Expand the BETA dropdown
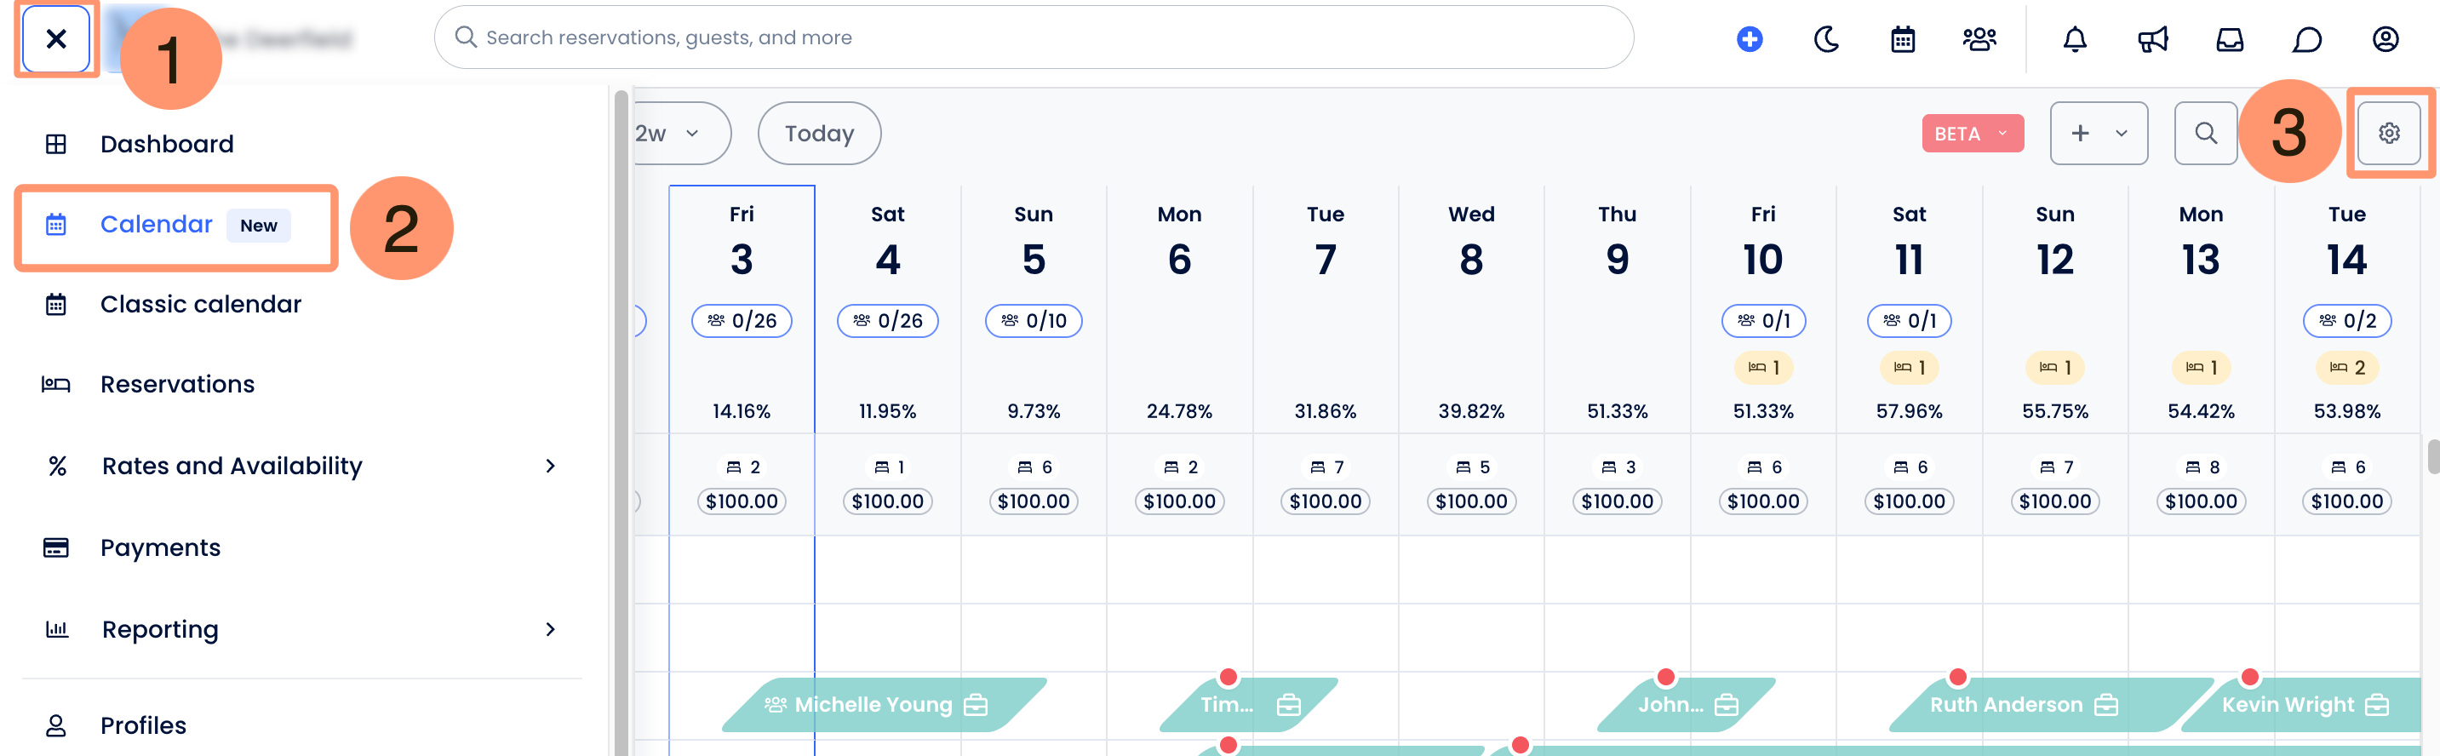 click(x=1972, y=134)
